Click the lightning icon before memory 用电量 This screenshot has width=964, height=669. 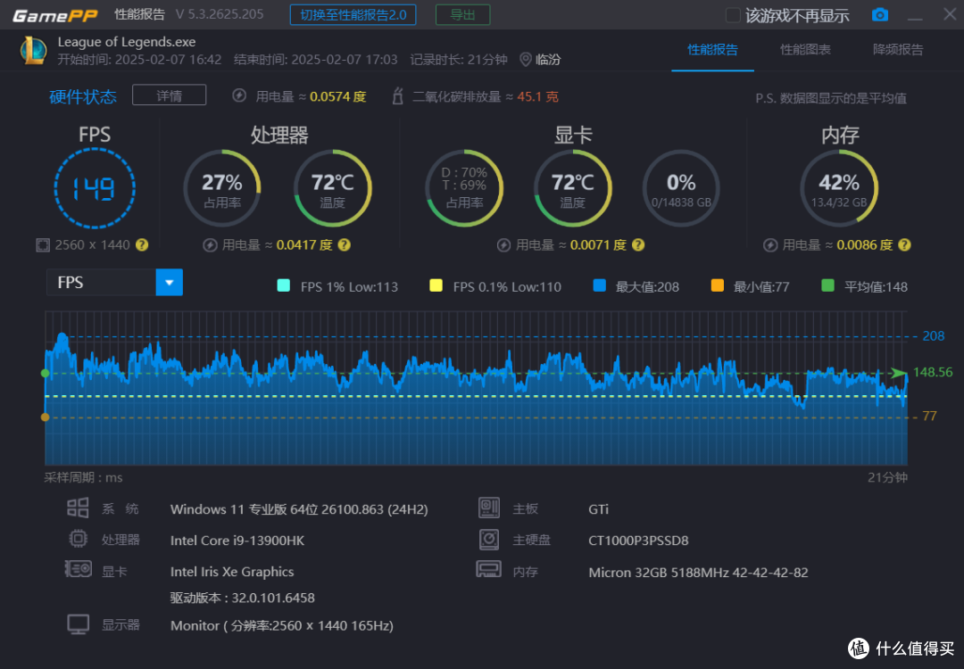point(770,245)
